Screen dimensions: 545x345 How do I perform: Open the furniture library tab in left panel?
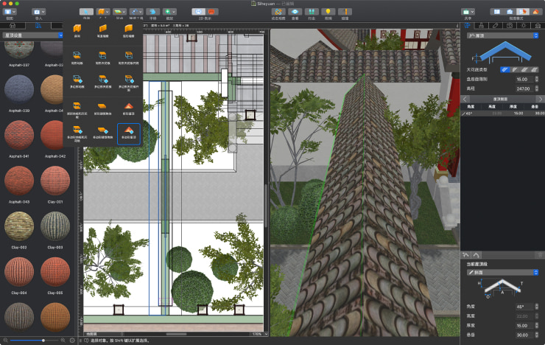point(13,26)
